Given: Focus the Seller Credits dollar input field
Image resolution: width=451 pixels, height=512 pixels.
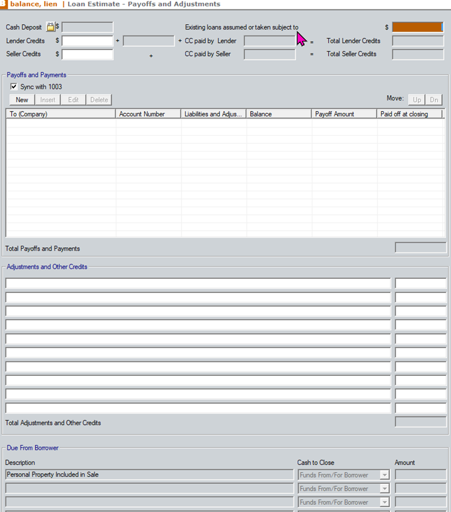Looking at the screenshot, I should 87,55.
